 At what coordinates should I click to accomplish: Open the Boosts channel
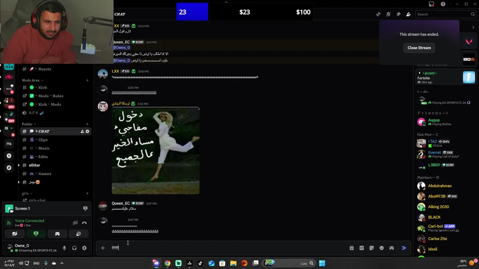click(x=56, y=69)
